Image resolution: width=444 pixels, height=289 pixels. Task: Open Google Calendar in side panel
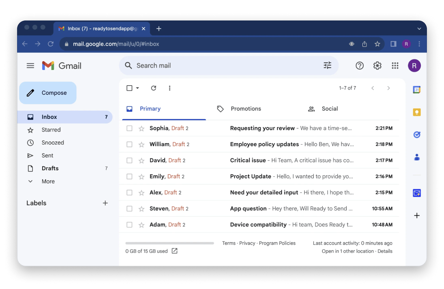417,89
